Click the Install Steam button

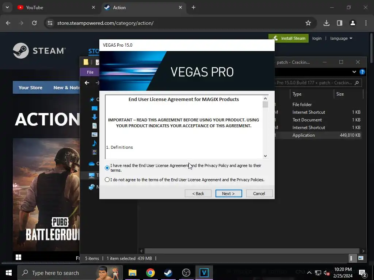pyautogui.click(x=289, y=38)
